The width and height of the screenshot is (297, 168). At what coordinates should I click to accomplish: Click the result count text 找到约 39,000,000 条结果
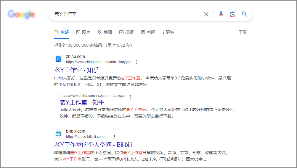[78, 45]
